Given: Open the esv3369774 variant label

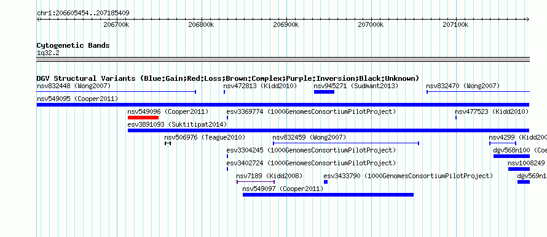Looking at the screenshot, I should pos(311,111).
